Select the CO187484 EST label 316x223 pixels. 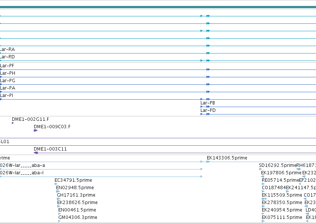click(x=274, y=188)
